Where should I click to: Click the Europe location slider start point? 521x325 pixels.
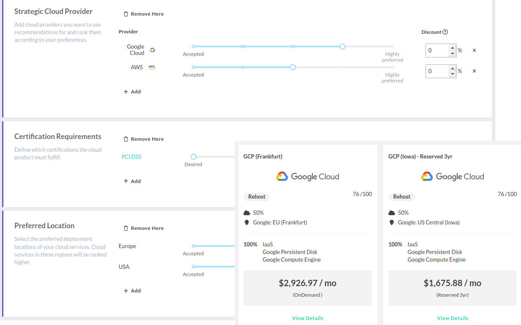click(194, 246)
